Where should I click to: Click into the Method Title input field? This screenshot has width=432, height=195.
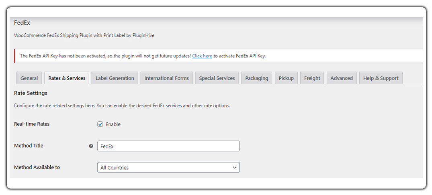click(168, 146)
